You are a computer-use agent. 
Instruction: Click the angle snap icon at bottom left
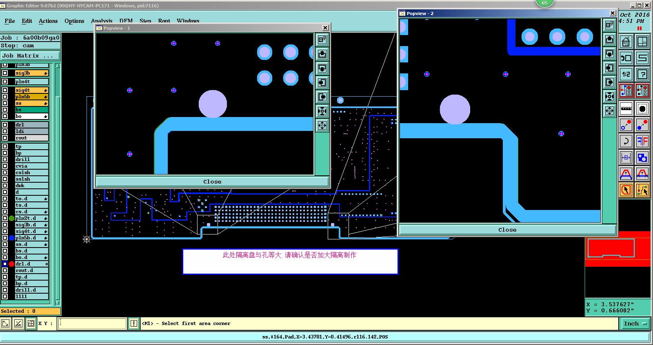(18, 323)
